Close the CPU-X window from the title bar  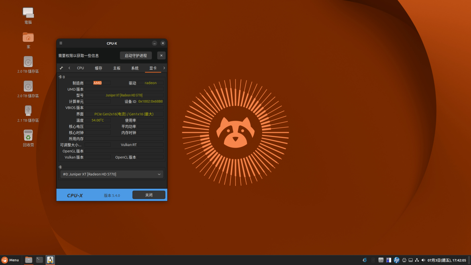(x=163, y=43)
